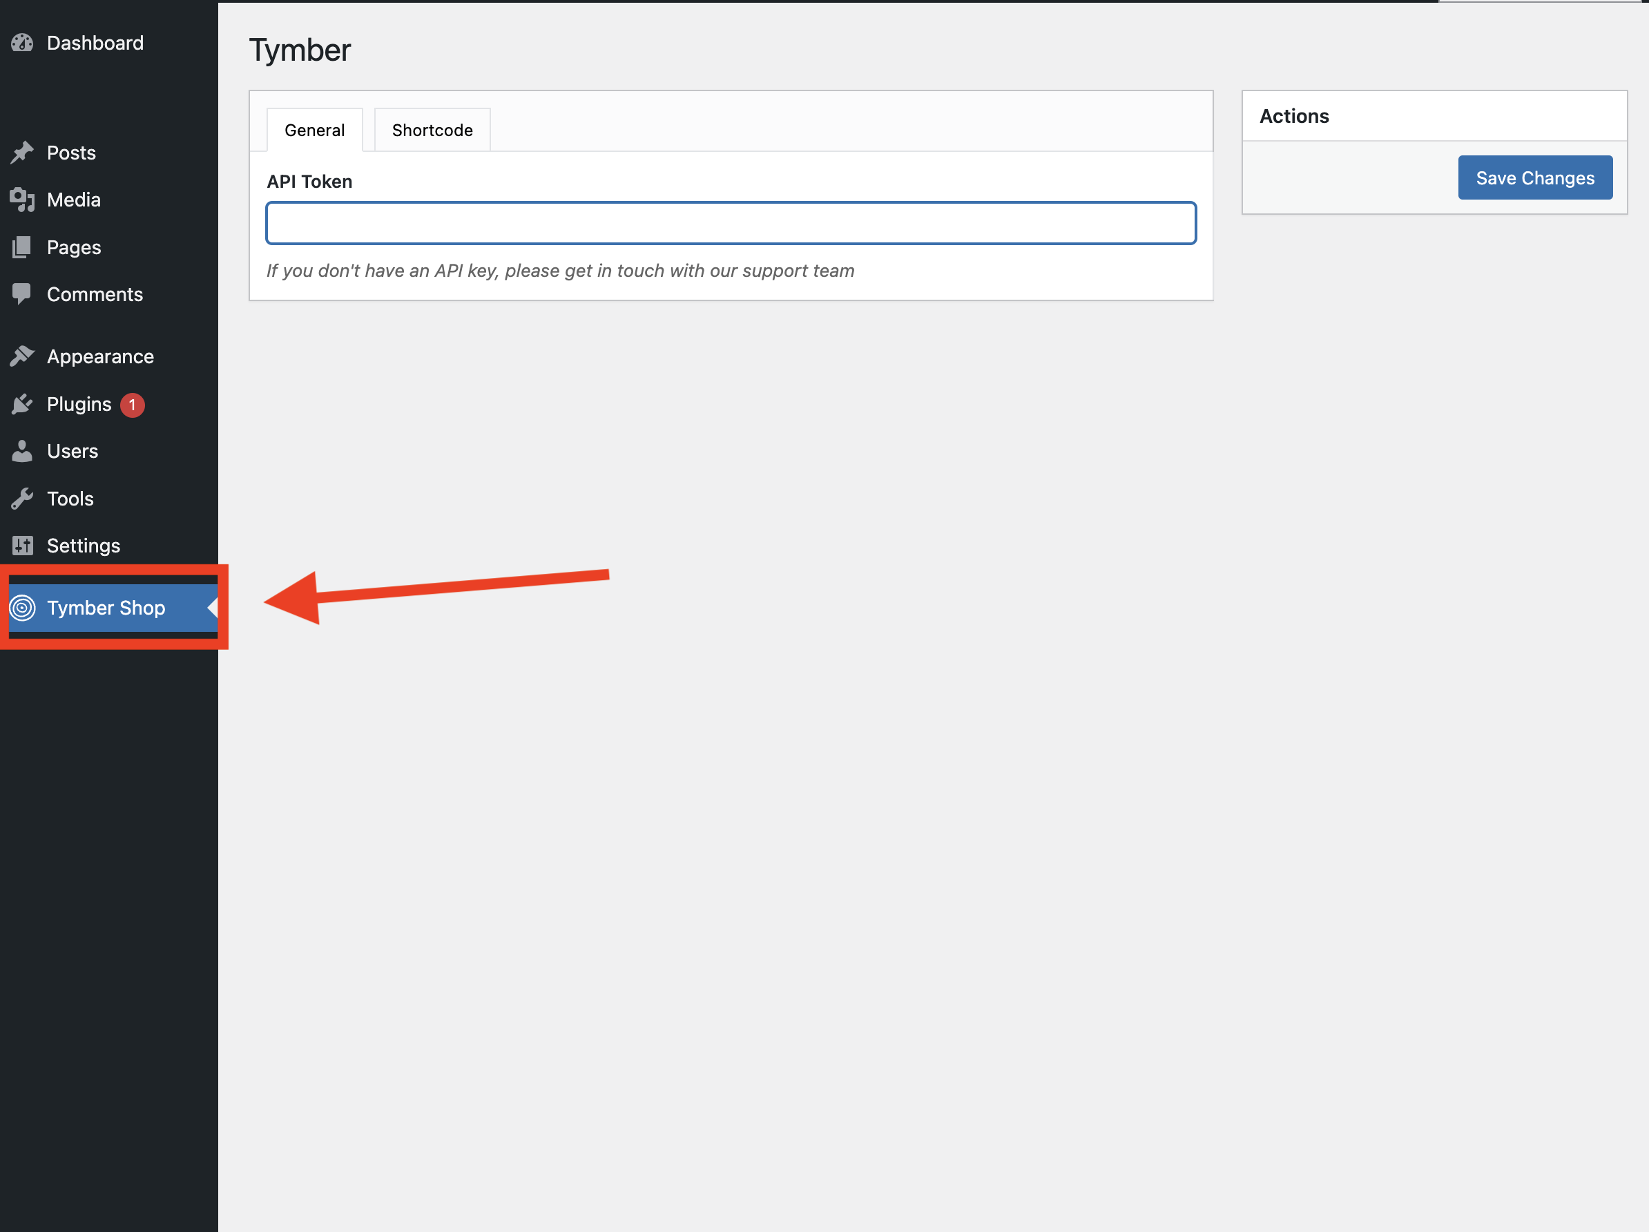
Task: Click the Posts pushpin icon
Action: pos(22,153)
